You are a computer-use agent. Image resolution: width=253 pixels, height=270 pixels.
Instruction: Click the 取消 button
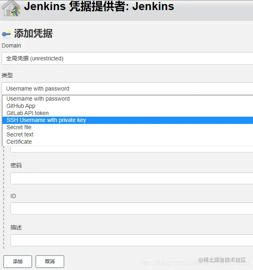pos(50,262)
